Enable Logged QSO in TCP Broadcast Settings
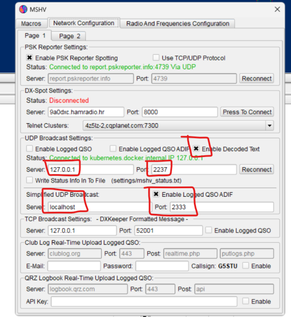The image size is (291, 317). click(209, 230)
